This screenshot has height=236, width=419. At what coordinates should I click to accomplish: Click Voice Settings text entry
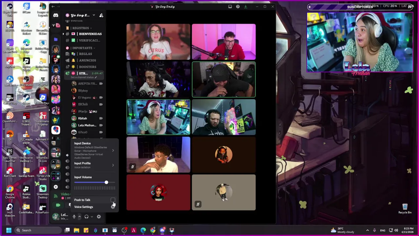point(83,207)
